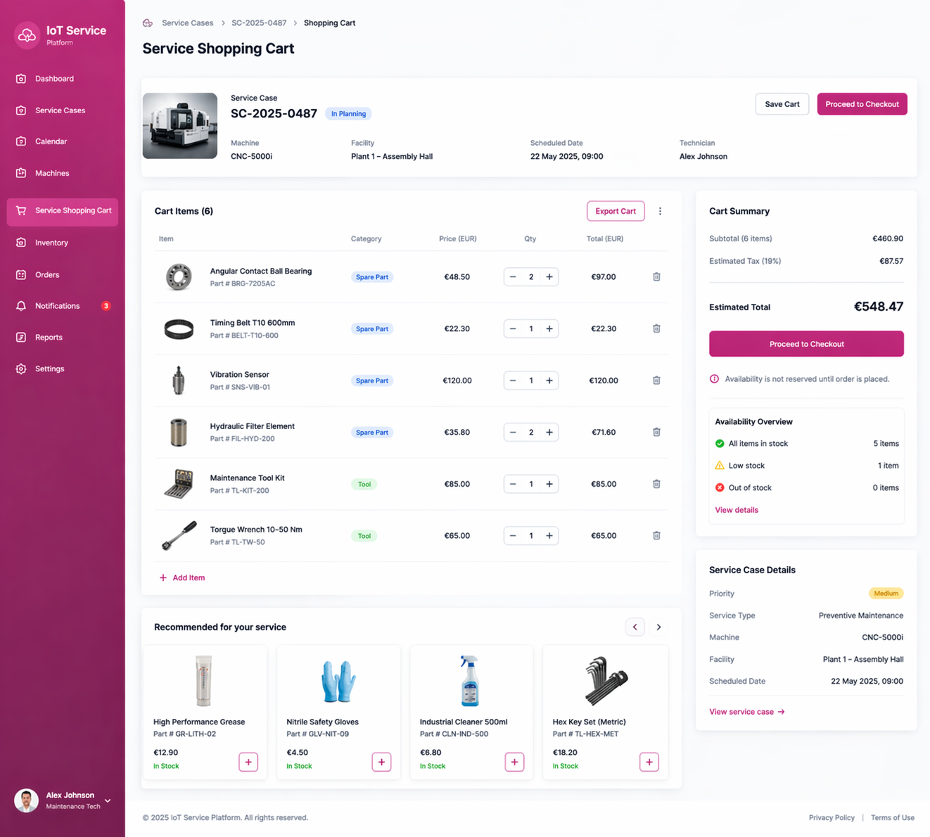Click Proceed to Checkout in Cart Summary

point(806,344)
